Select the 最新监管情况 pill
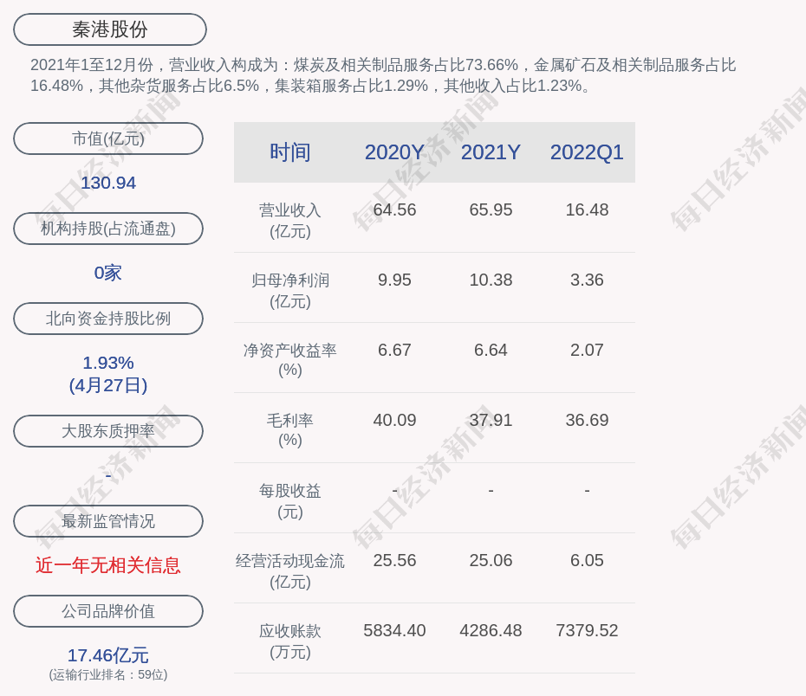This screenshot has width=806, height=696. coord(108,521)
